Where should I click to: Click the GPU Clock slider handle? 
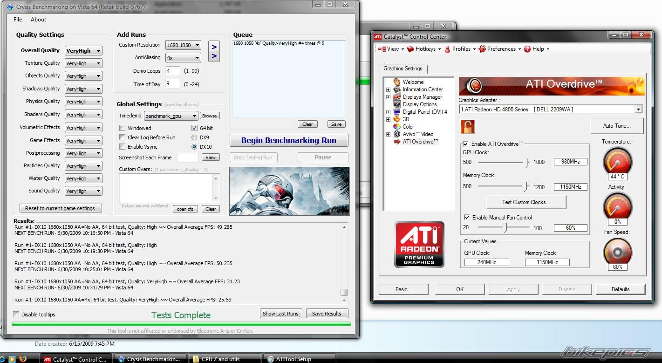pos(527,162)
